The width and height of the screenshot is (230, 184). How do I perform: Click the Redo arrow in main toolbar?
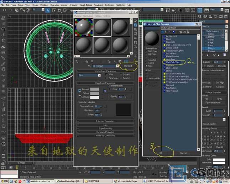coord(10,10)
